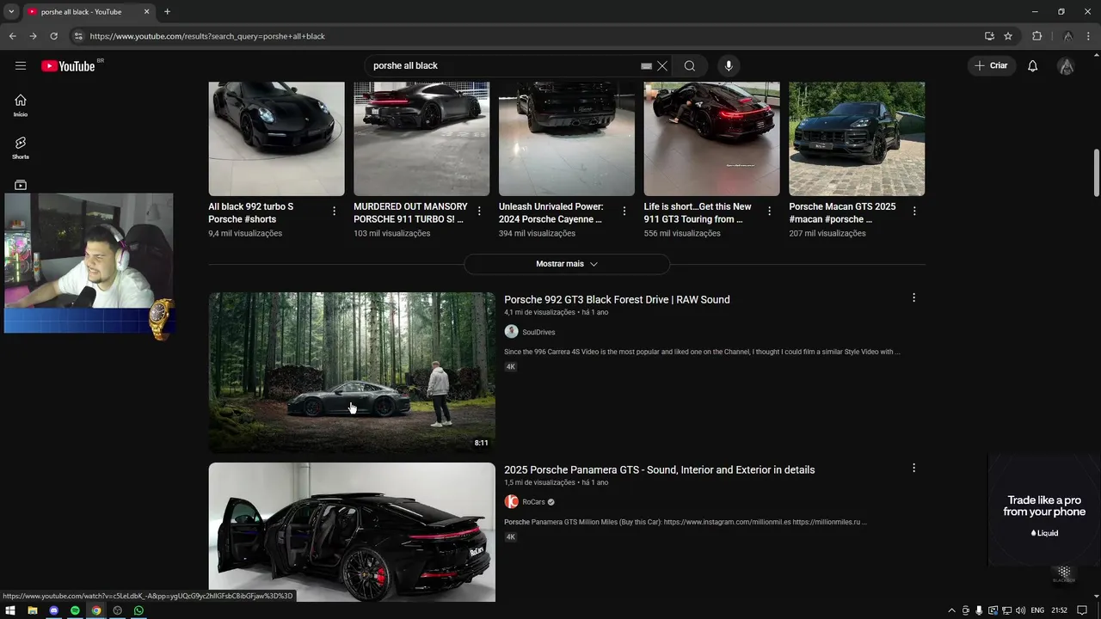Open Chrome profile avatar
1101x619 pixels.
point(1067,36)
